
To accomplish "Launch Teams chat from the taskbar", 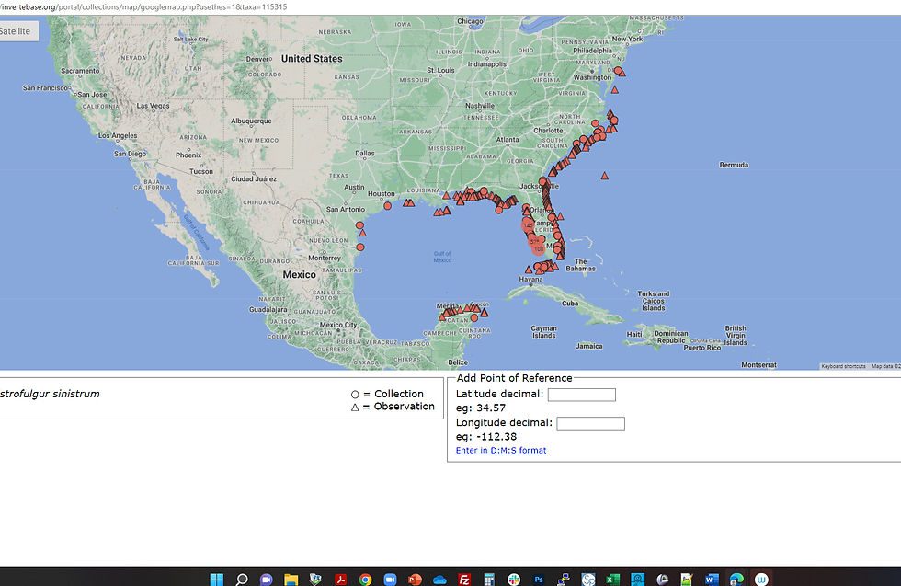I will [x=266, y=579].
